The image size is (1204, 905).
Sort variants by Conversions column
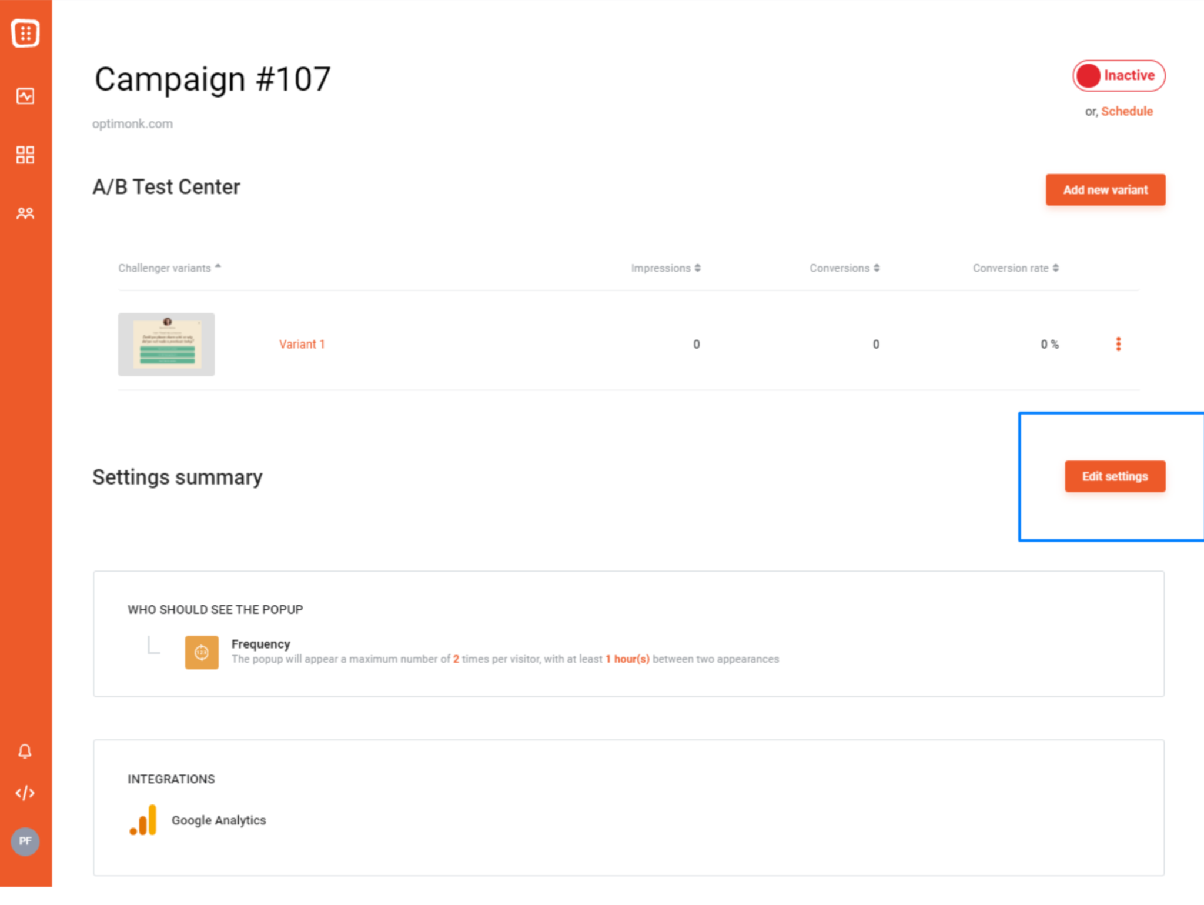(x=844, y=268)
